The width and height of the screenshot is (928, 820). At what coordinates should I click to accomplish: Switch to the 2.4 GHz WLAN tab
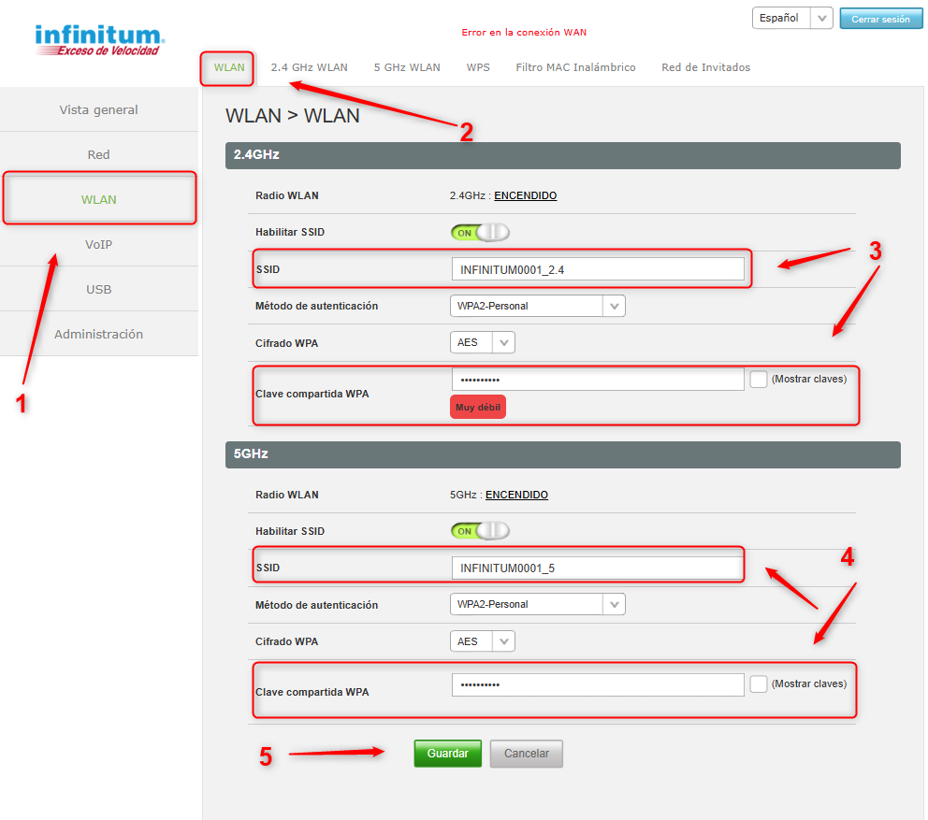[x=309, y=67]
